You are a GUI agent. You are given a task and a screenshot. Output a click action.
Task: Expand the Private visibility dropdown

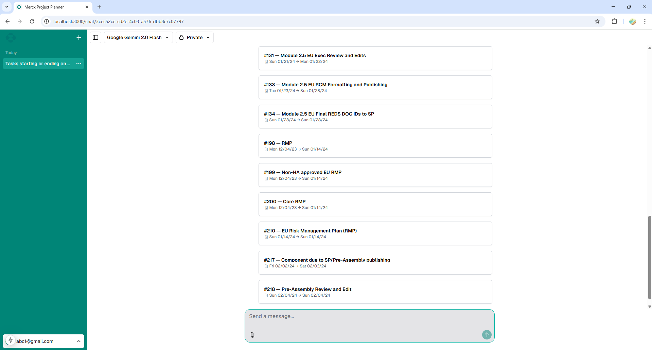tap(194, 37)
